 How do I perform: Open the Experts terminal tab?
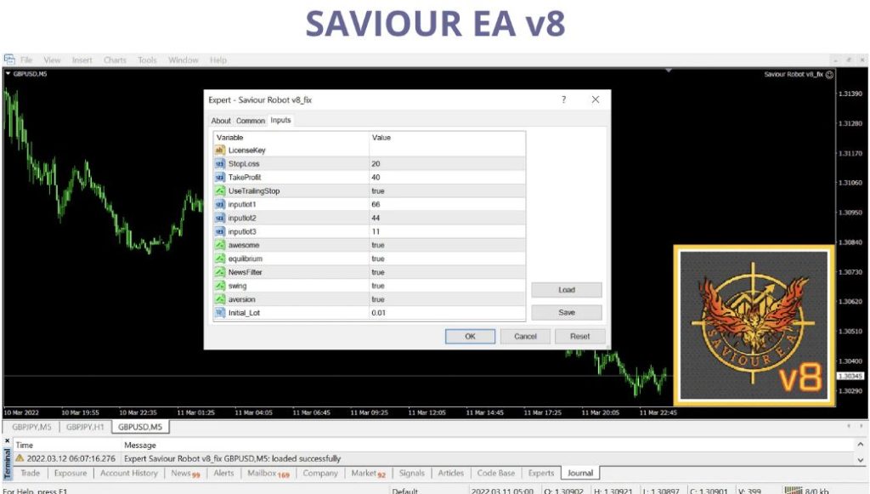tap(541, 474)
